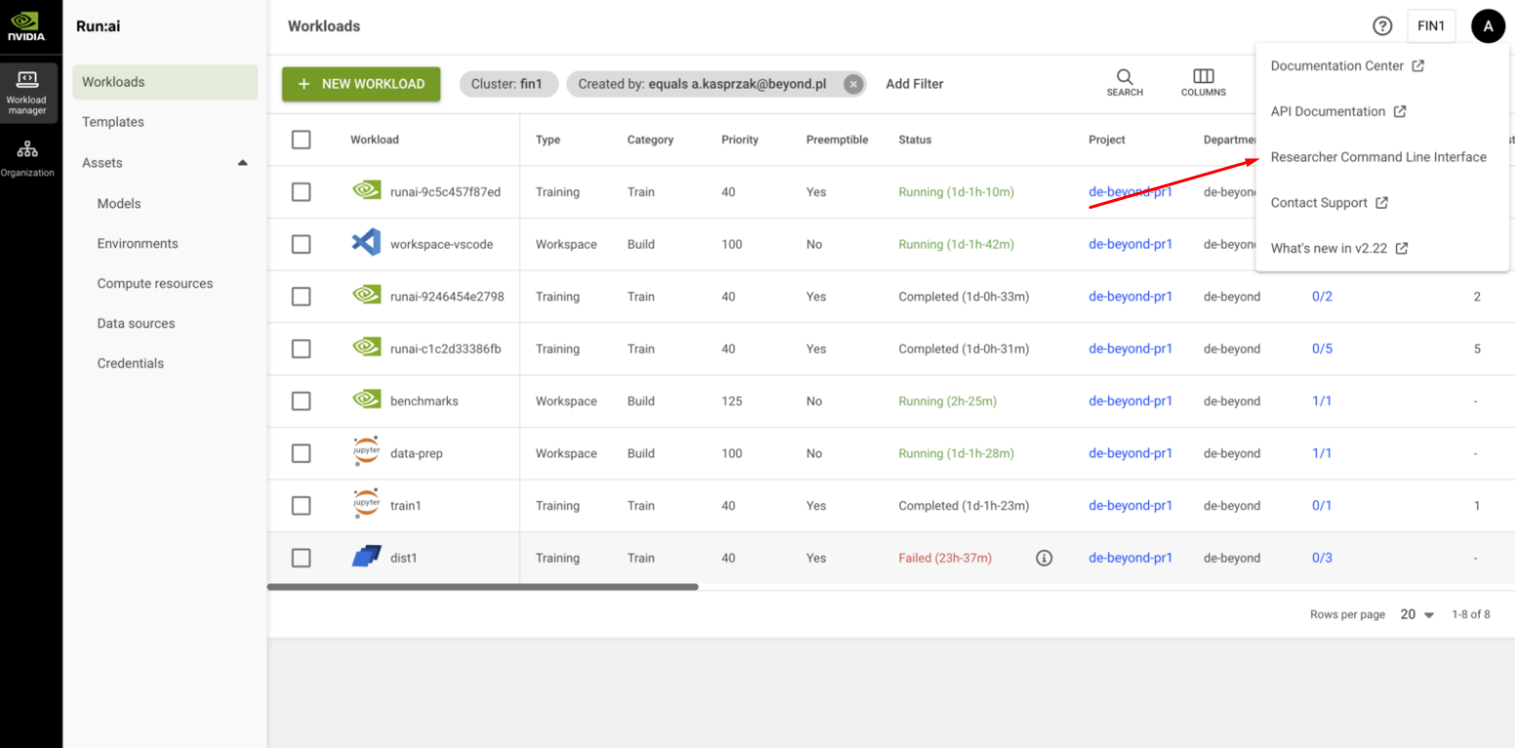This screenshot has height=748, width=1515.
Task: Click external link icon next to Documentation Center
Action: 1418,65
